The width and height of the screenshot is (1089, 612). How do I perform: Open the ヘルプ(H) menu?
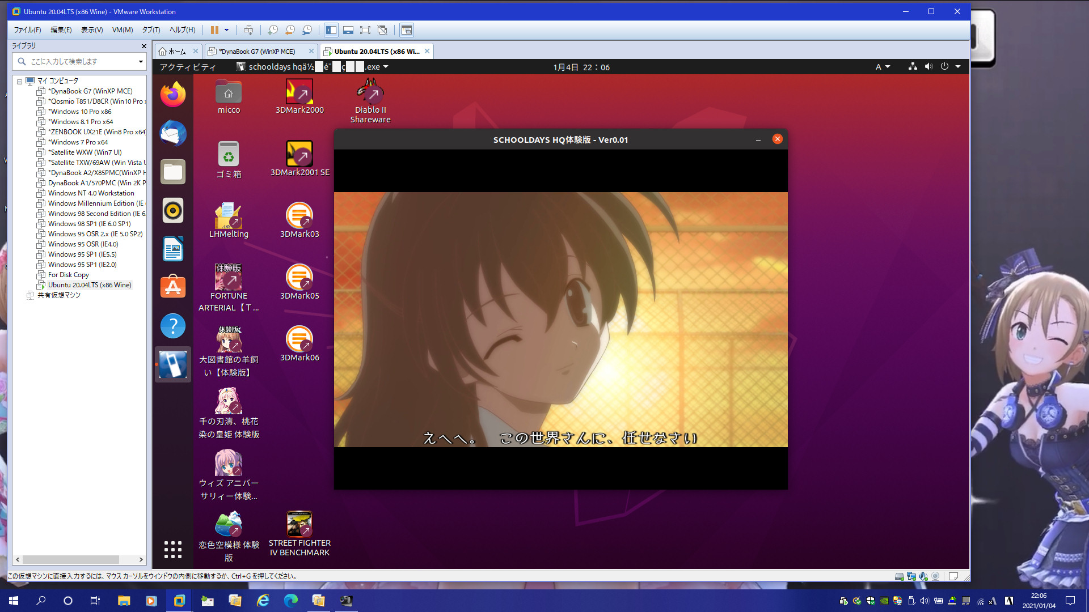point(183,30)
